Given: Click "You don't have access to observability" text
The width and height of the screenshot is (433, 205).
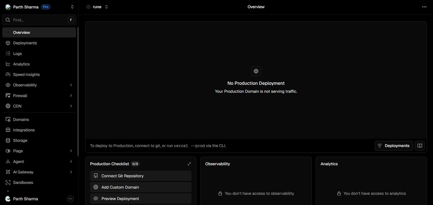Looking at the screenshot, I should pyautogui.click(x=259, y=193).
